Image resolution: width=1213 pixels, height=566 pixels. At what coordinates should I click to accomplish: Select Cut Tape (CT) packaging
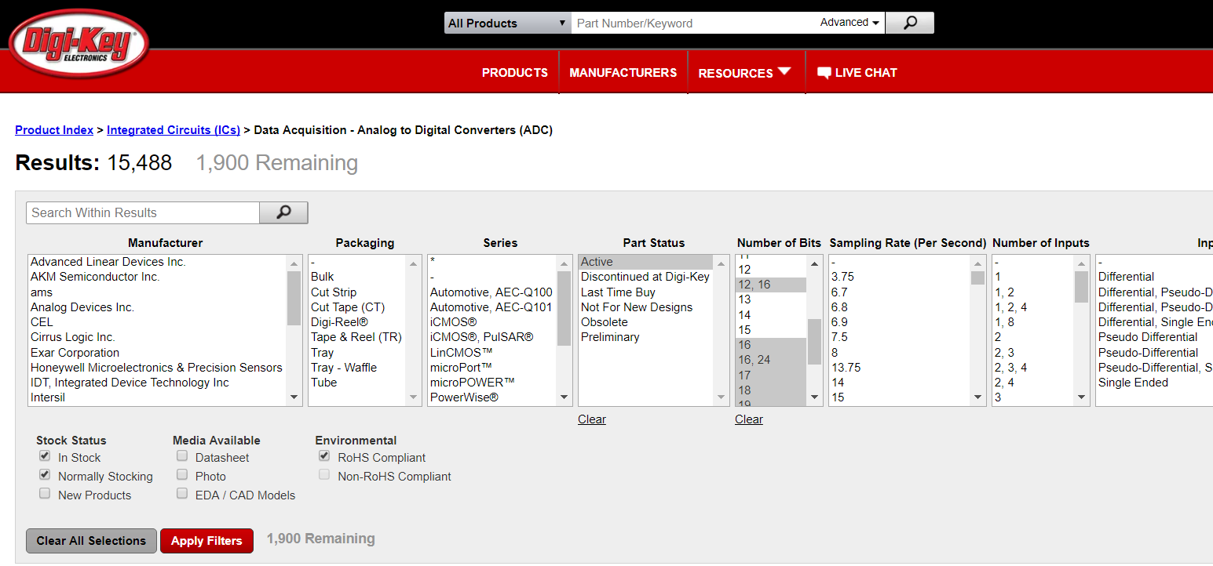pyautogui.click(x=357, y=307)
